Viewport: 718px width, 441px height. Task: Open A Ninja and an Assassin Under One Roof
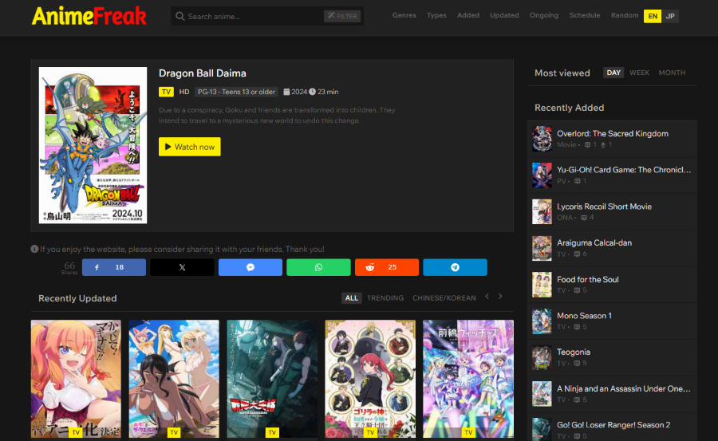[x=624, y=389]
